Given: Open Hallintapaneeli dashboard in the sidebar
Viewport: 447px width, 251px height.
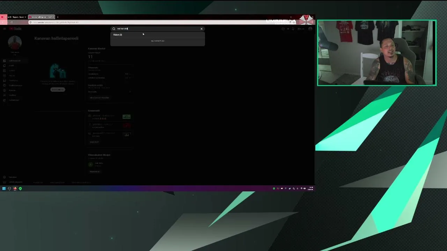Looking at the screenshot, I should point(15,61).
